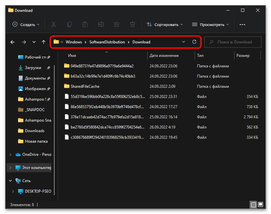
Task: Select the SharedFileCache folder
Action: (82, 86)
